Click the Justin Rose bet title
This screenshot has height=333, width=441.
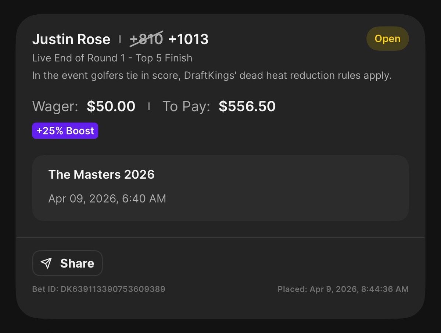(71, 39)
